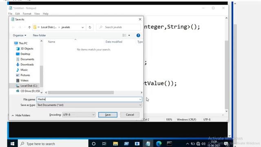Open Notepad Format menu
The width and height of the screenshot is (261, 147).
coord(27,14)
